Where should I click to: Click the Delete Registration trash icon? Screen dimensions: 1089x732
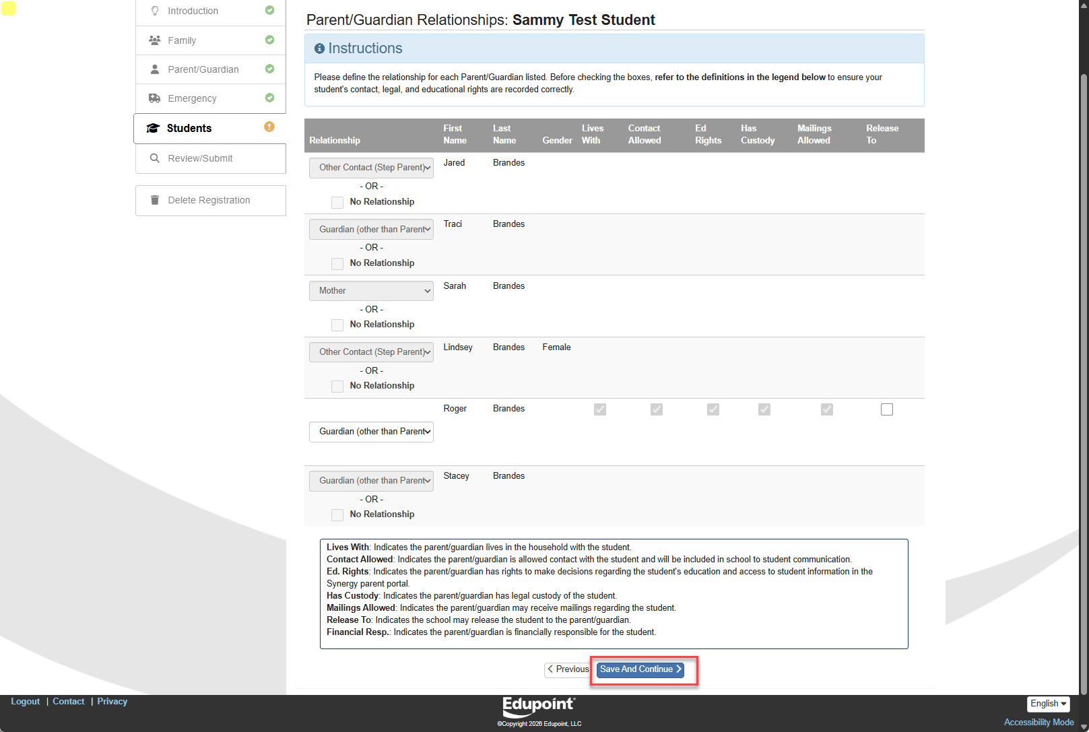[154, 200]
